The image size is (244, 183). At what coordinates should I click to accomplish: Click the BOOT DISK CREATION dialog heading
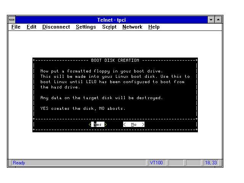pos(115,60)
